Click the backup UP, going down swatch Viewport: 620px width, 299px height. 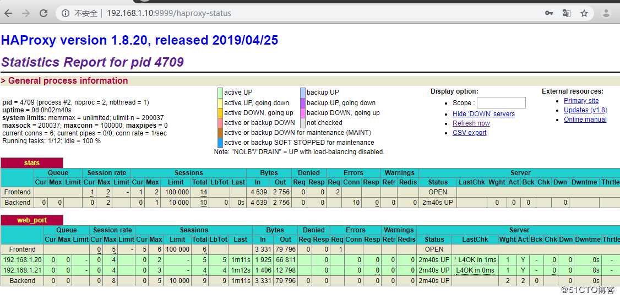tap(303, 103)
